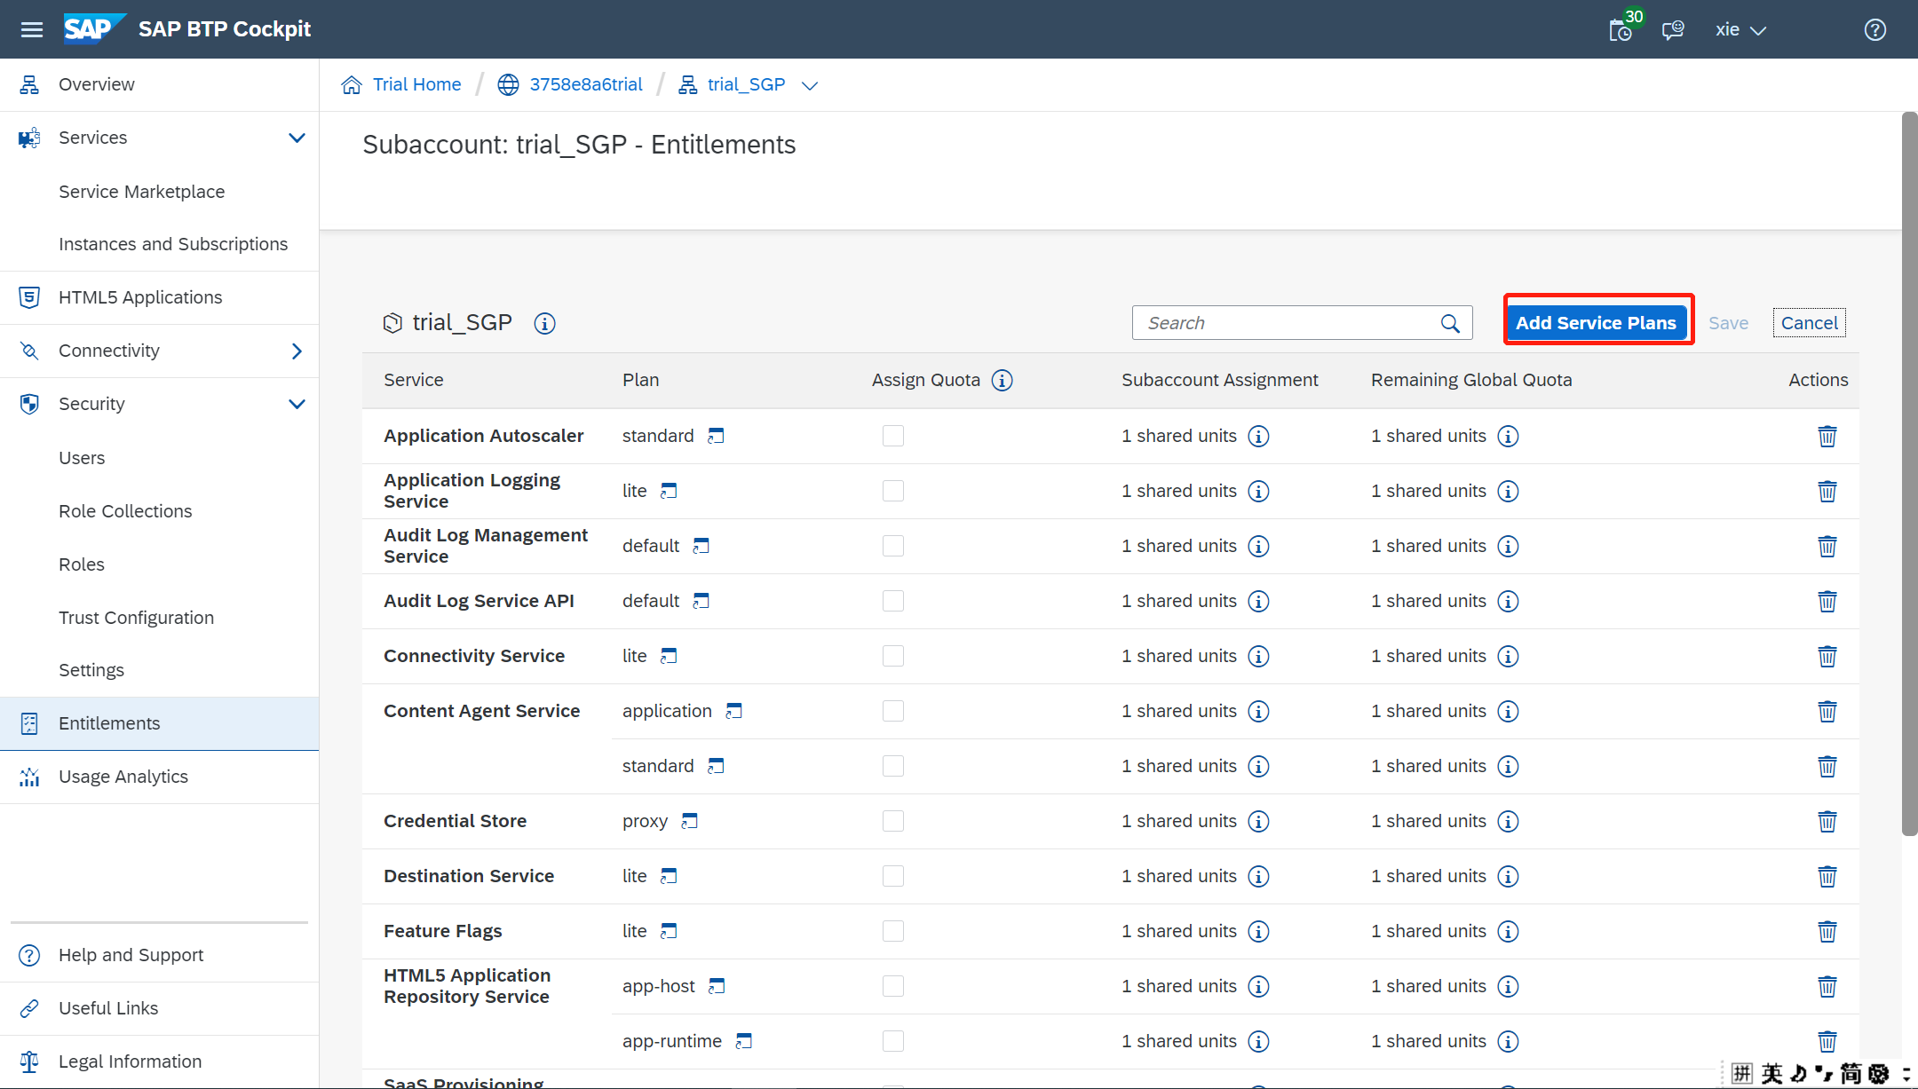Image resolution: width=1918 pixels, height=1089 pixels.
Task: Open the help question mark icon in header
Action: coord(1875,30)
